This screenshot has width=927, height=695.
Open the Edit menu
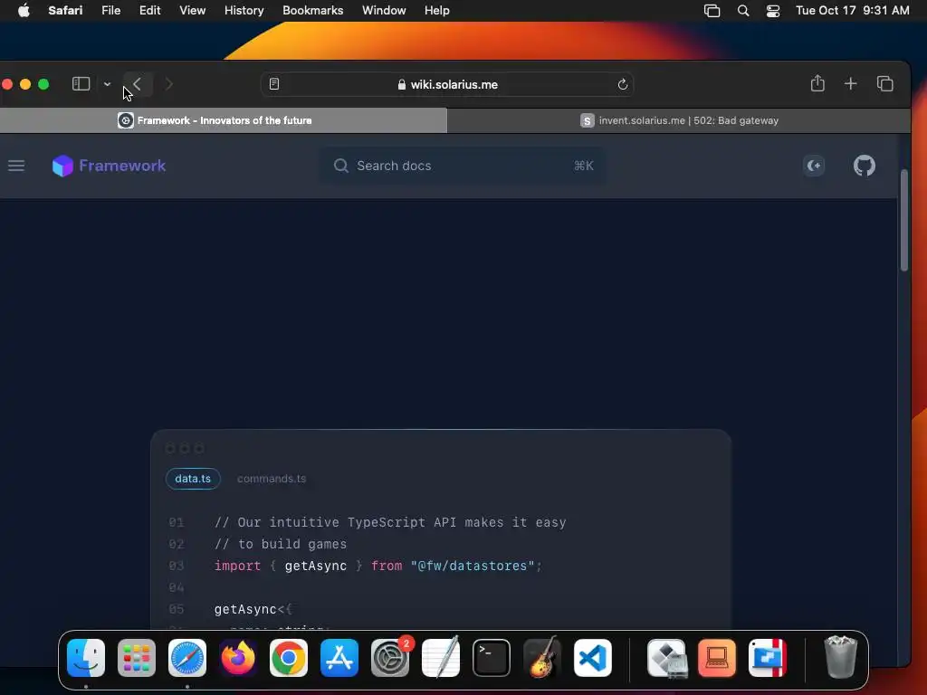(x=149, y=11)
